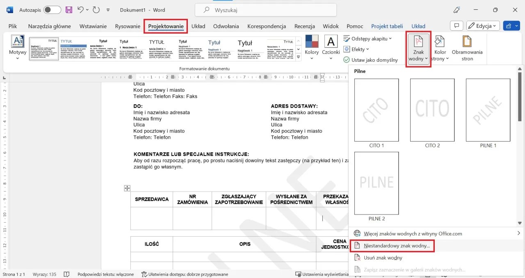Image resolution: width=525 pixels, height=278 pixels.
Task: Toggle the Autozapis switch
Action: click(x=52, y=10)
